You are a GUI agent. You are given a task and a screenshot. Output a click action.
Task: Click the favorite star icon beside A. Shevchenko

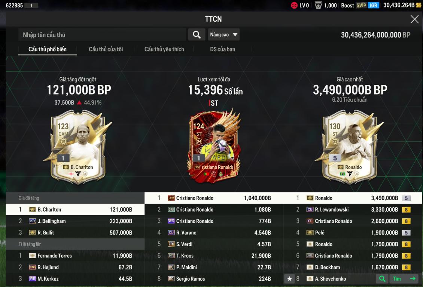[289, 279]
